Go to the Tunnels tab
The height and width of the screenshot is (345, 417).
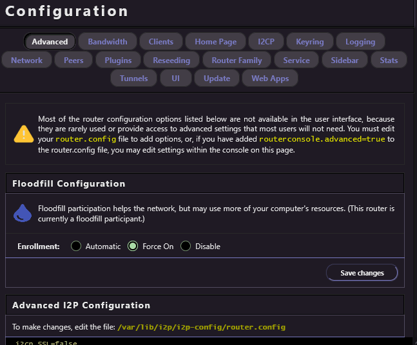click(134, 79)
